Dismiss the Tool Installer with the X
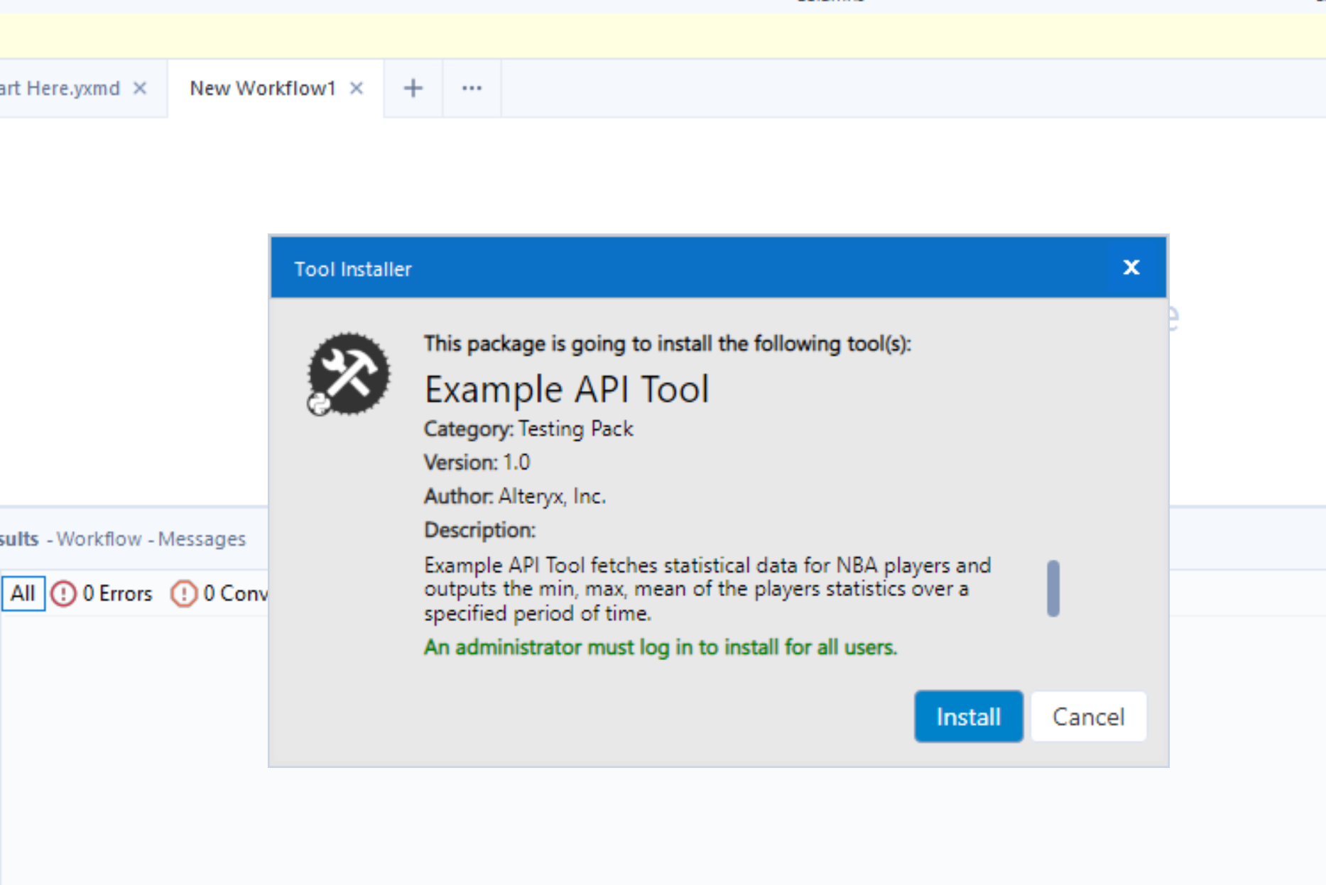This screenshot has width=1326, height=885. [1130, 268]
